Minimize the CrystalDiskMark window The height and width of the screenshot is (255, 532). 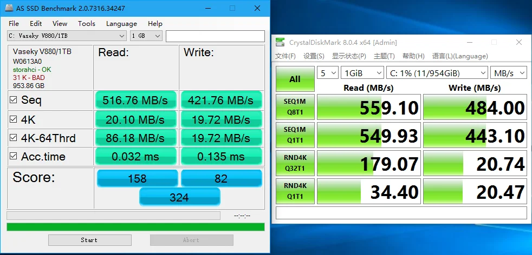pos(470,42)
